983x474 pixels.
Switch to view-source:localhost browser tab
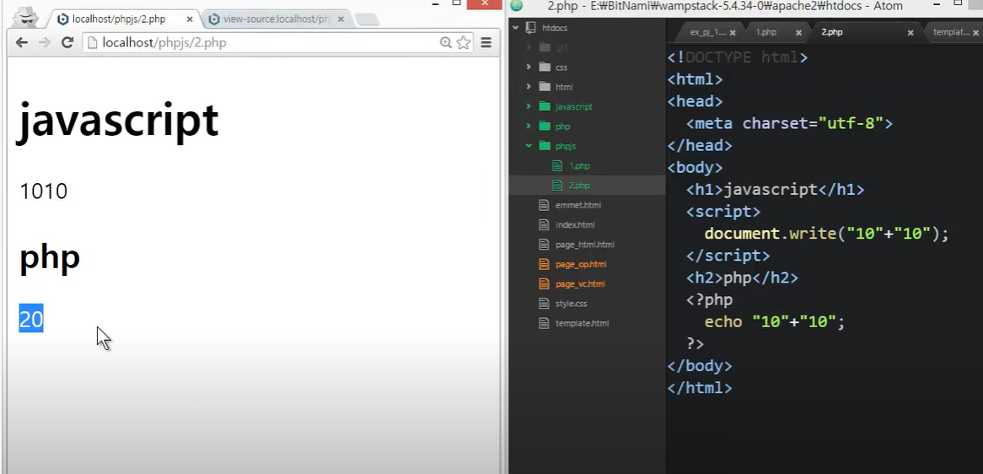pos(276,19)
